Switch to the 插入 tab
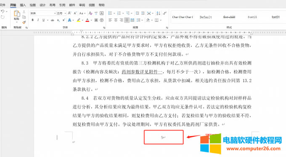The width and height of the screenshot is (286, 157). (23, 5)
